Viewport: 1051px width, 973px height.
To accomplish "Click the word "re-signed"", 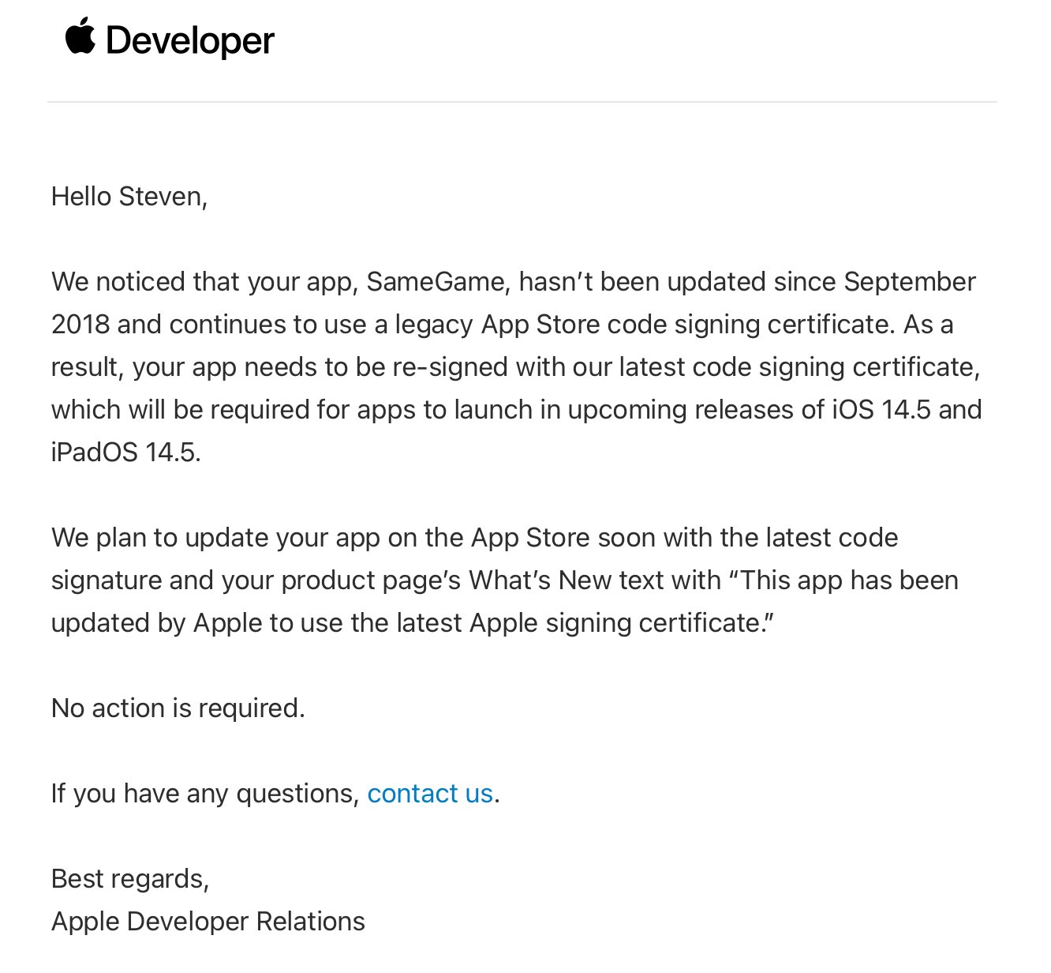I will 449,367.
